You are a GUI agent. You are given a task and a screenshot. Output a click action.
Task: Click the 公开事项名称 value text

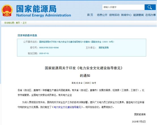(77, 42)
